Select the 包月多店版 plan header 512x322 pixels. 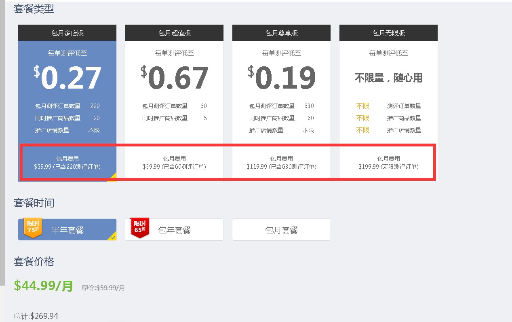[67, 33]
